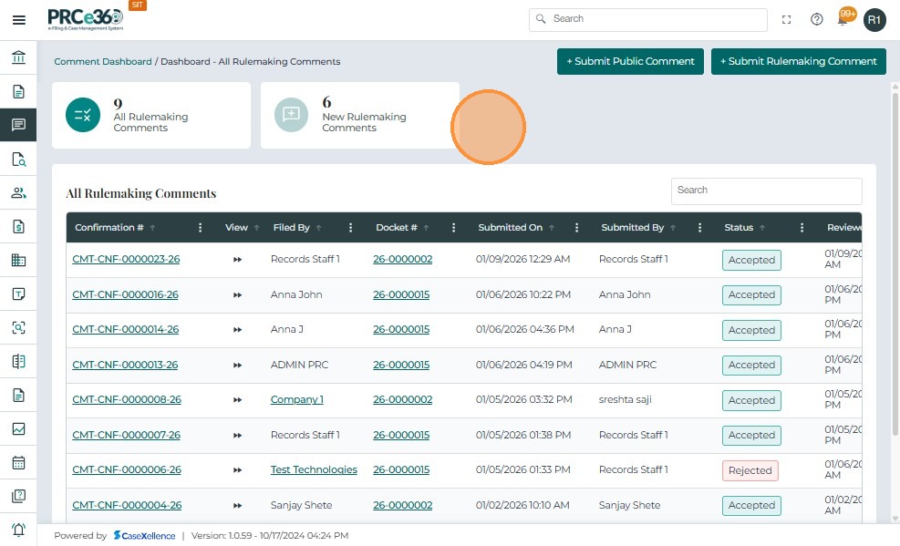The image size is (900, 546).
Task: Open Confirmation # column options menu
Action: (x=201, y=228)
